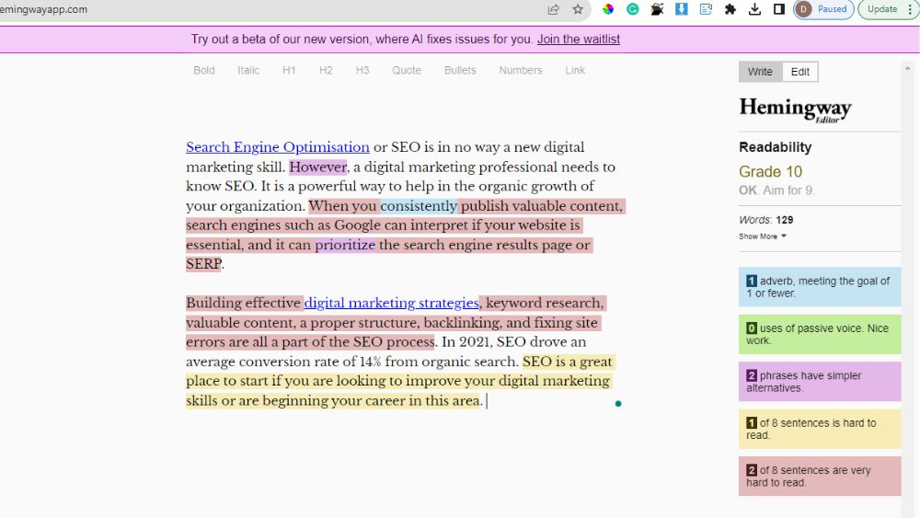Click the purple highlighted word However
The width and height of the screenshot is (920, 518).
pyautogui.click(x=318, y=167)
